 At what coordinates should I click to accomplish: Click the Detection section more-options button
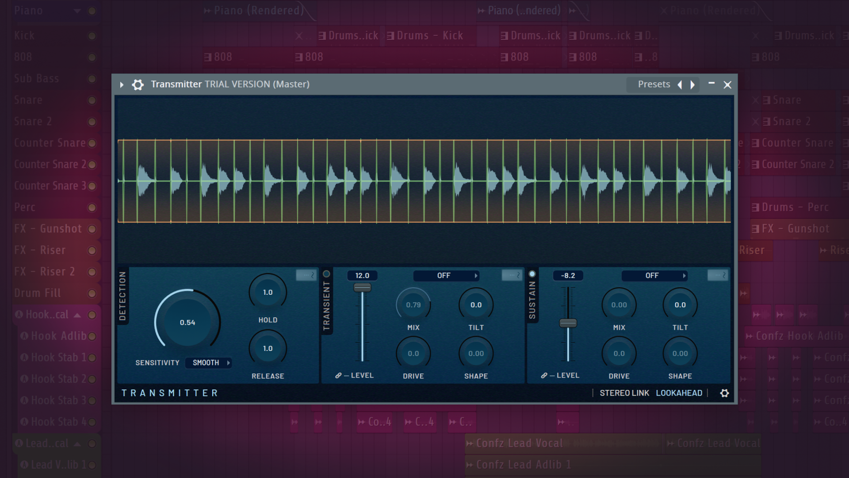306,275
